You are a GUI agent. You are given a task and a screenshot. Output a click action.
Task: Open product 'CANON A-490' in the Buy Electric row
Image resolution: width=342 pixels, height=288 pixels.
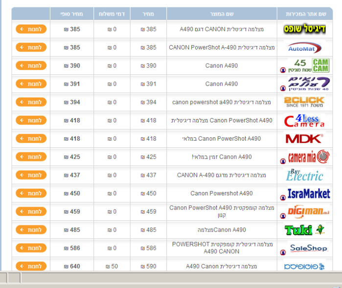[x=222, y=175]
